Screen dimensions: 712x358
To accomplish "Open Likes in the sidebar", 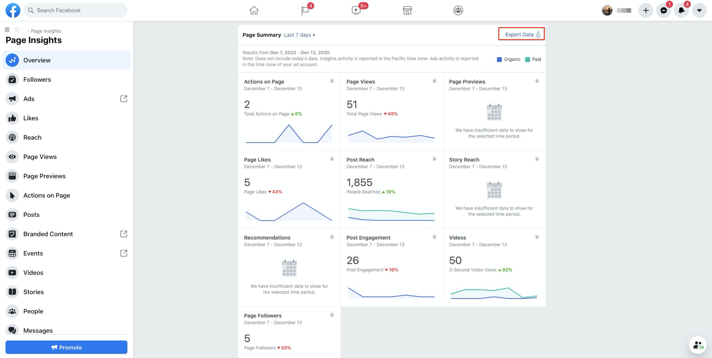I will [66, 118].
